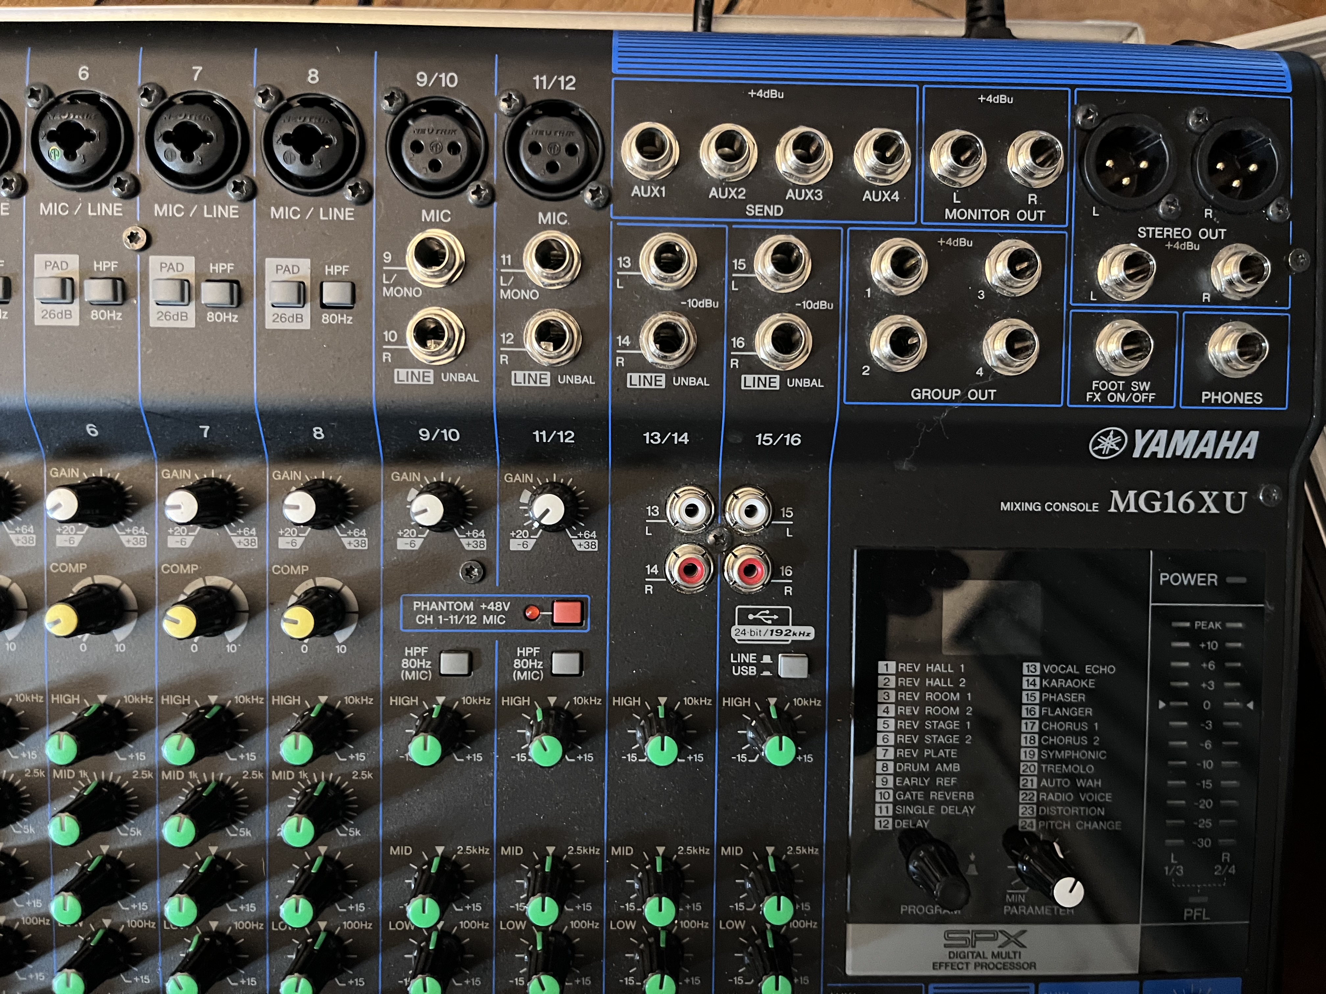Select line input jack 9 L/MONO
The height and width of the screenshot is (994, 1326).
click(x=435, y=259)
